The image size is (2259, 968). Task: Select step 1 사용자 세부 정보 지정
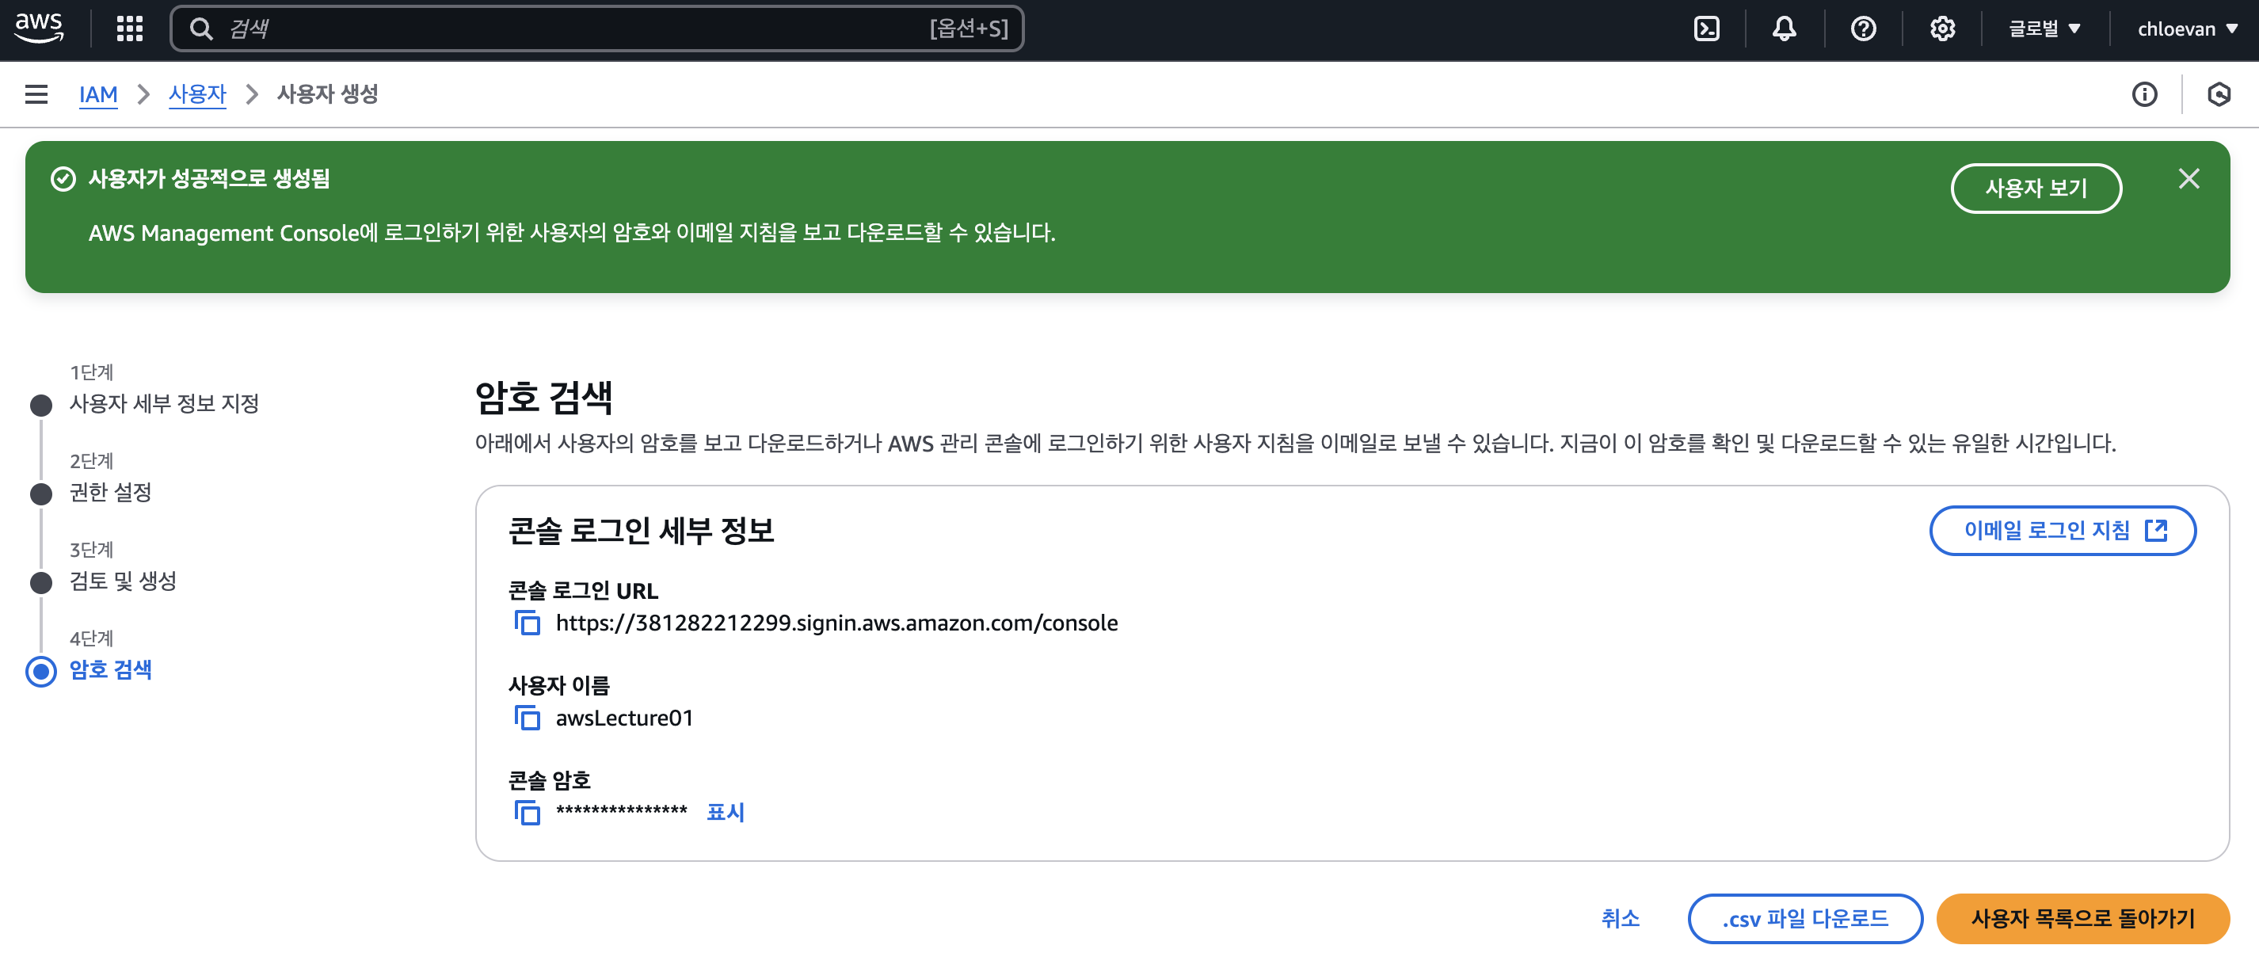pyautogui.click(x=164, y=403)
